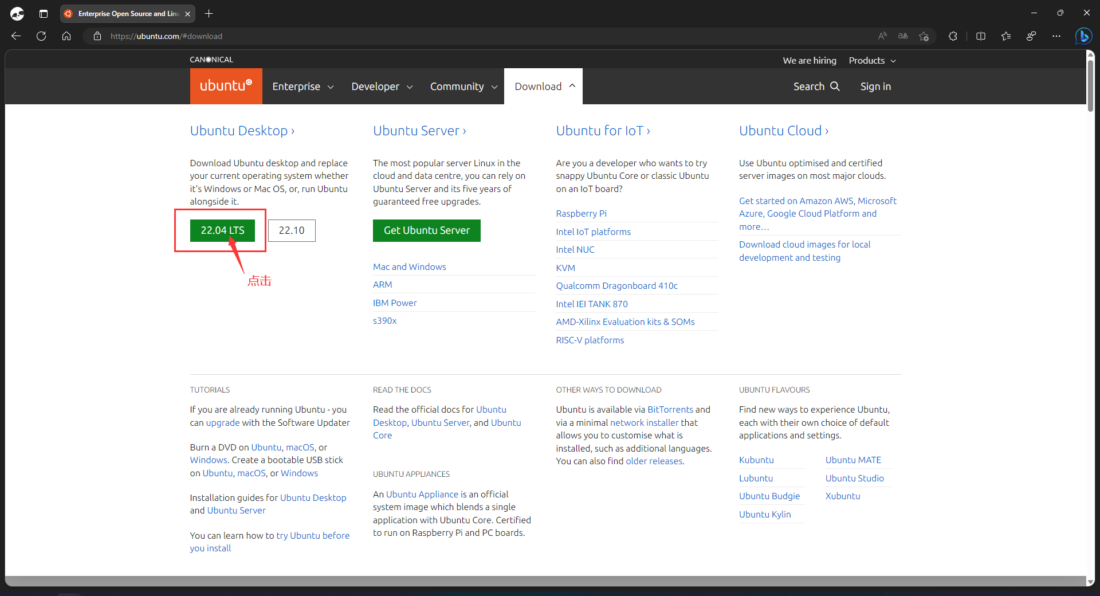Open the s390x link
1100x596 pixels.
click(x=385, y=321)
